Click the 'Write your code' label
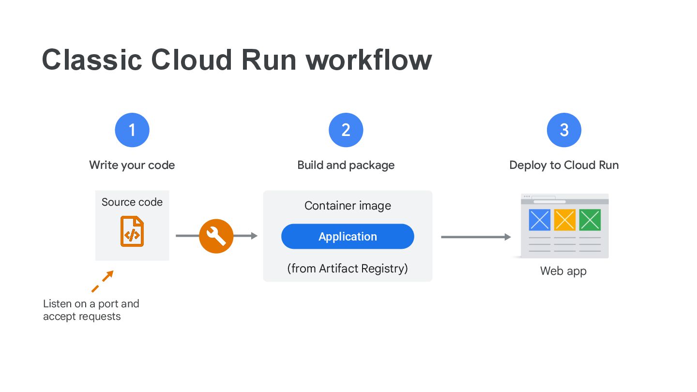 pos(132,165)
